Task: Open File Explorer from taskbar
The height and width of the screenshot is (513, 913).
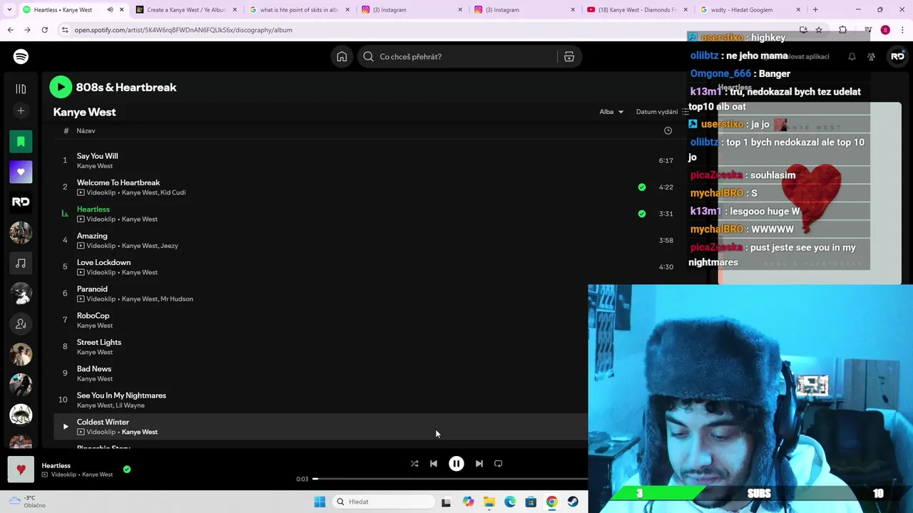Action: tap(489, 502)
